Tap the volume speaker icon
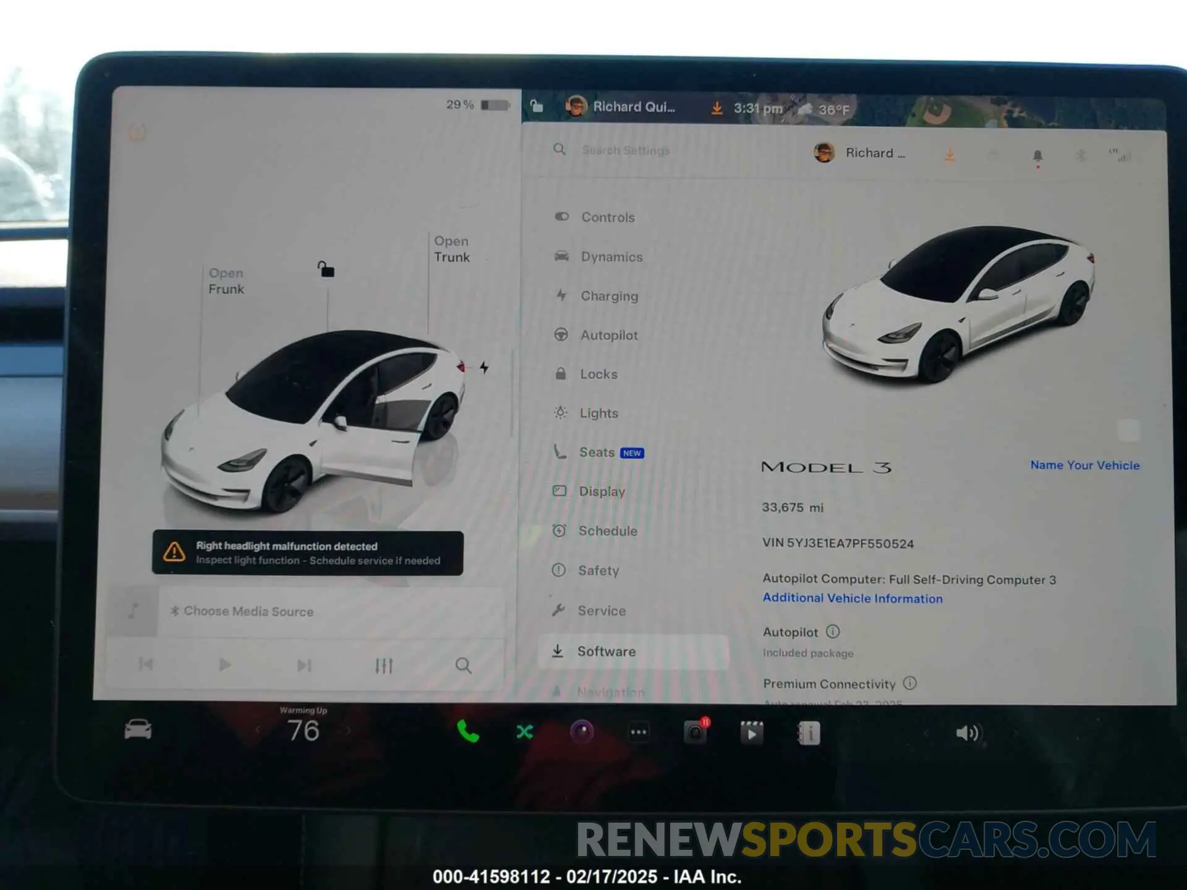1187x890 pixels. [x=968, y=733]
